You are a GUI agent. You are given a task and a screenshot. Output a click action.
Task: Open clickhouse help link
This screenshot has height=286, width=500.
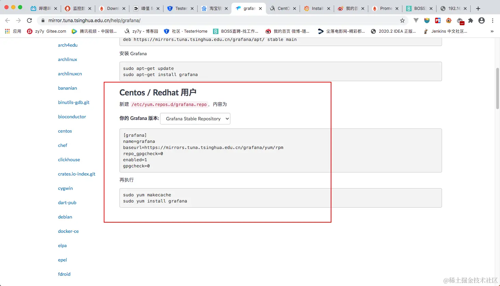(69, 160)
